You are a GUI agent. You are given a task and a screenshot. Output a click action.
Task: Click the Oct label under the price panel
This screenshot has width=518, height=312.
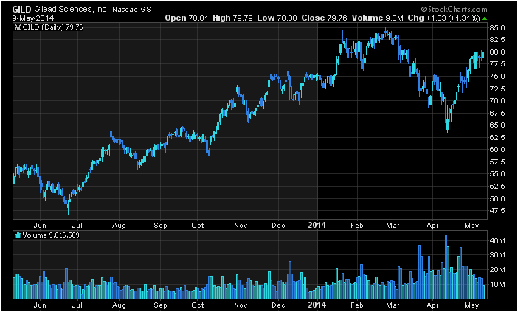pos(198,226)
